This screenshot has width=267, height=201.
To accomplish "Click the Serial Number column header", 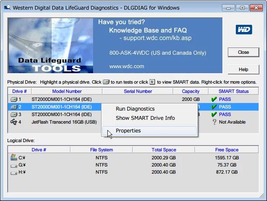I will point(138,91).
